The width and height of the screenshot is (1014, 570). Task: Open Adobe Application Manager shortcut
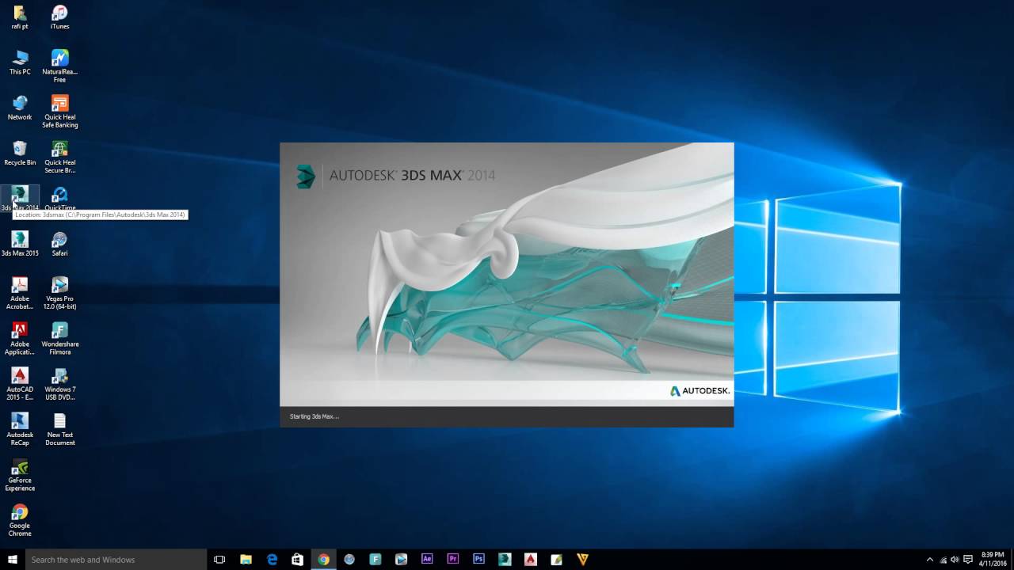[x=20, y=339]
